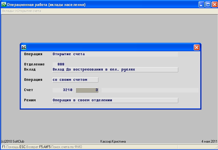The image size is (218, 150).
Task: Close the account opening dialog
Action: click(x=197, y=48)
